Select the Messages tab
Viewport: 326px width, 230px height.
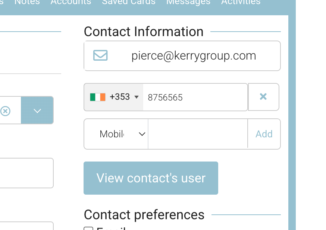(x=188, y=2)
